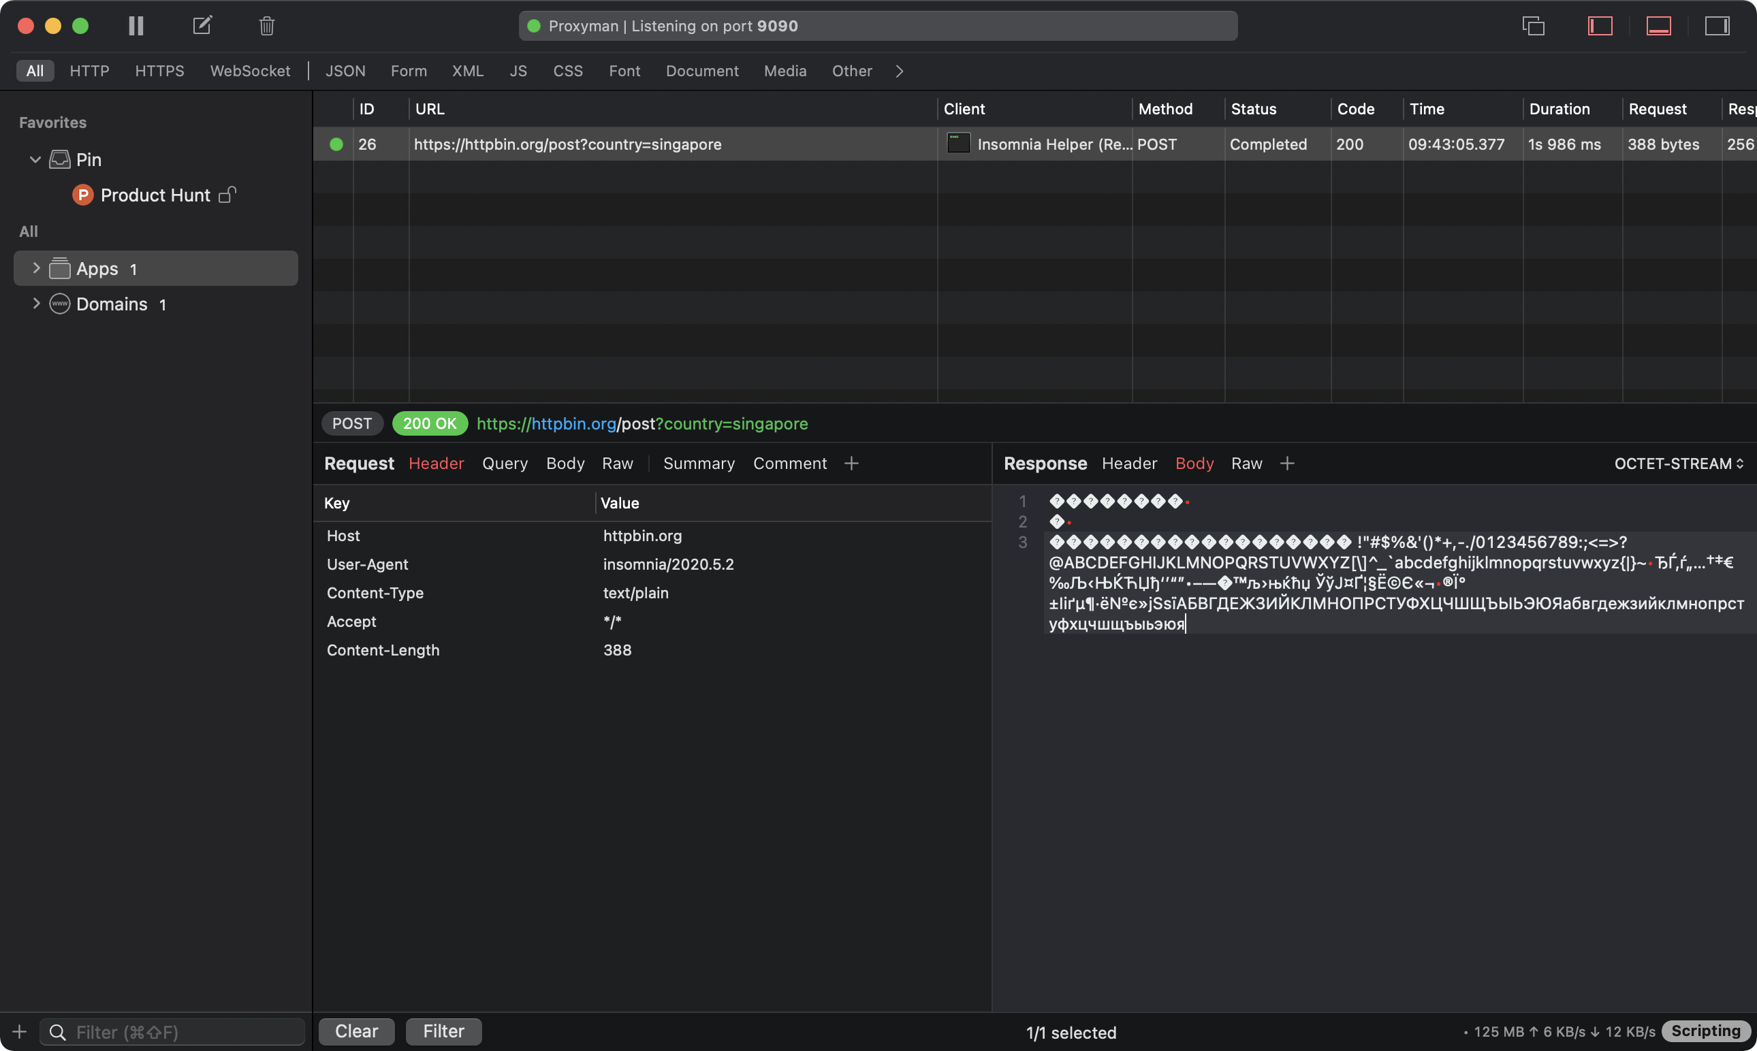The width and height of the screenshot is (1757, 1051).
Task: Show more content-type filters via right chevron
Action: pos(898,71)
